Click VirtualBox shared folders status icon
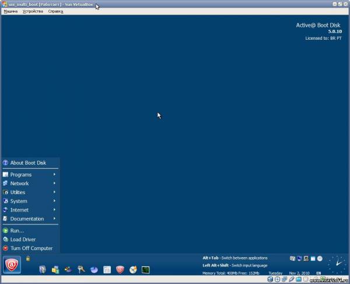Image resolution: width=350 pixels, height=284 pixels. pyautogui.click(x=299, y=279)
